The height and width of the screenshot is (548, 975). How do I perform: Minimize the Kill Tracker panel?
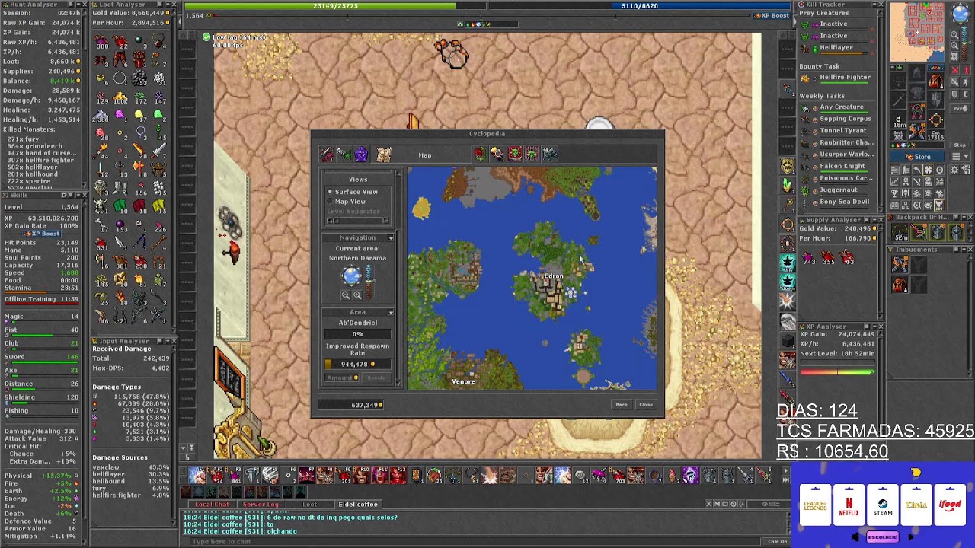pos(874,5)
